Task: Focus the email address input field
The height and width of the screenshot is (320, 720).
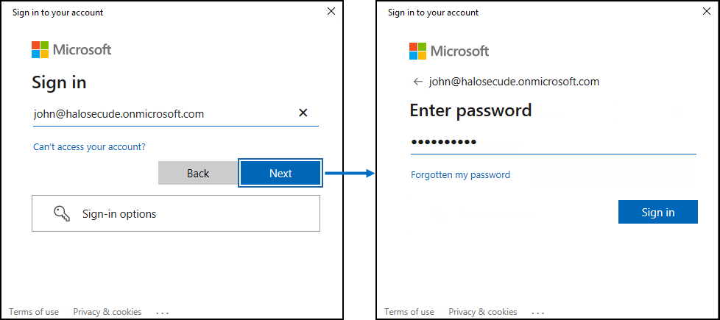Action: (x=162, y=114)
